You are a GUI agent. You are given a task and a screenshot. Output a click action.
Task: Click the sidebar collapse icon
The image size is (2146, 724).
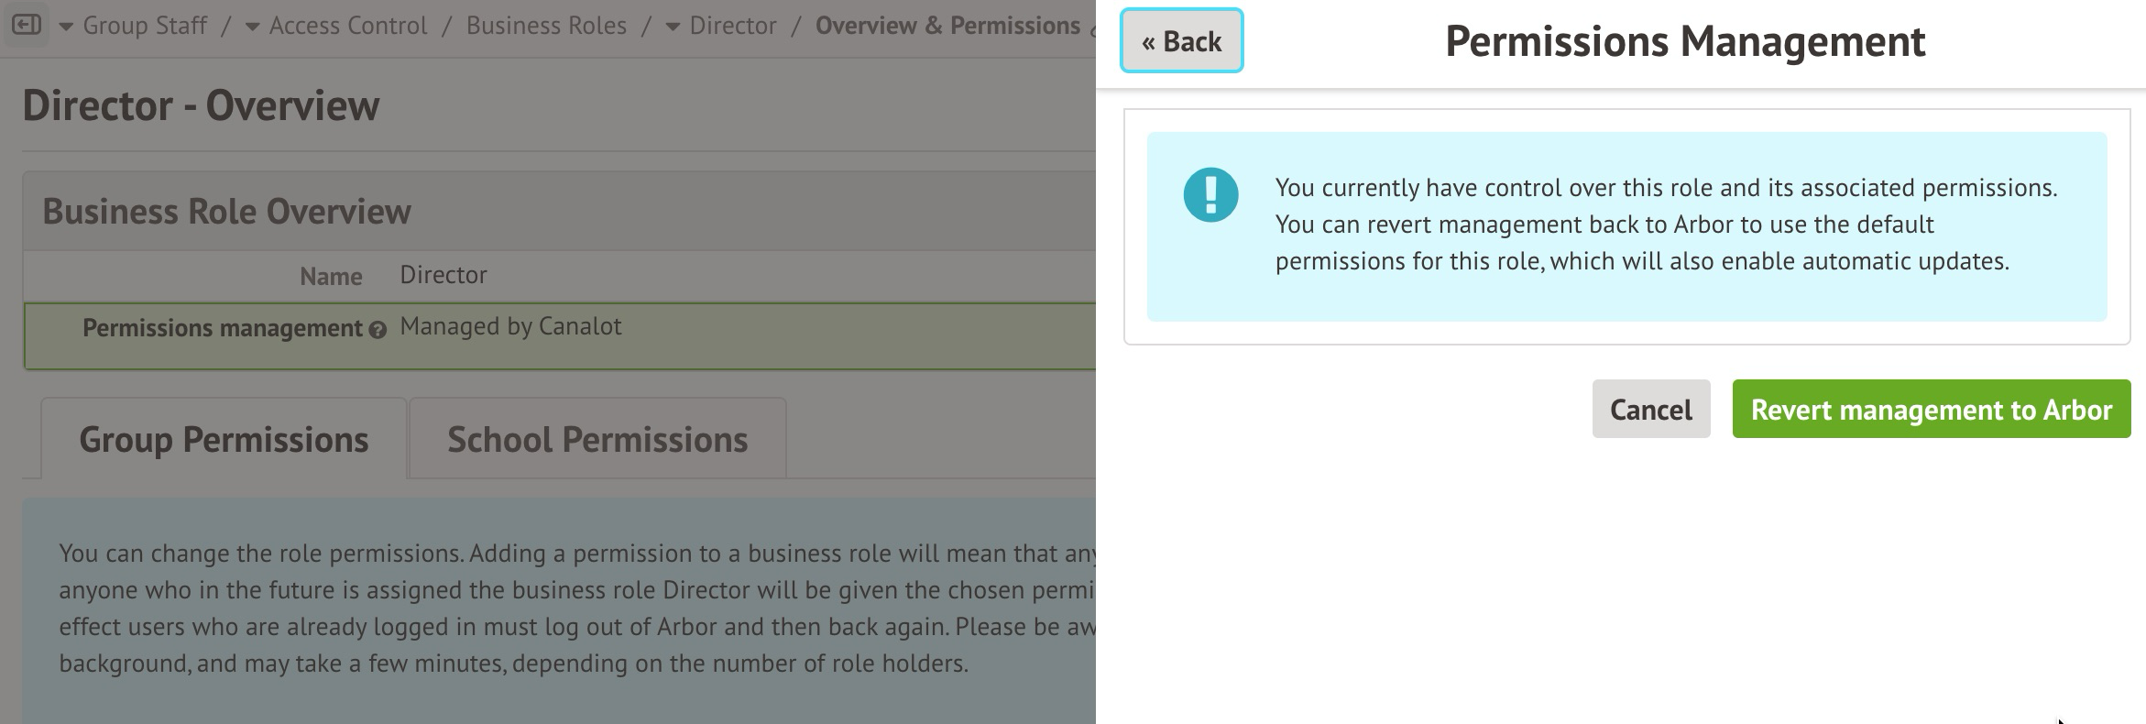tap(27, 25)
